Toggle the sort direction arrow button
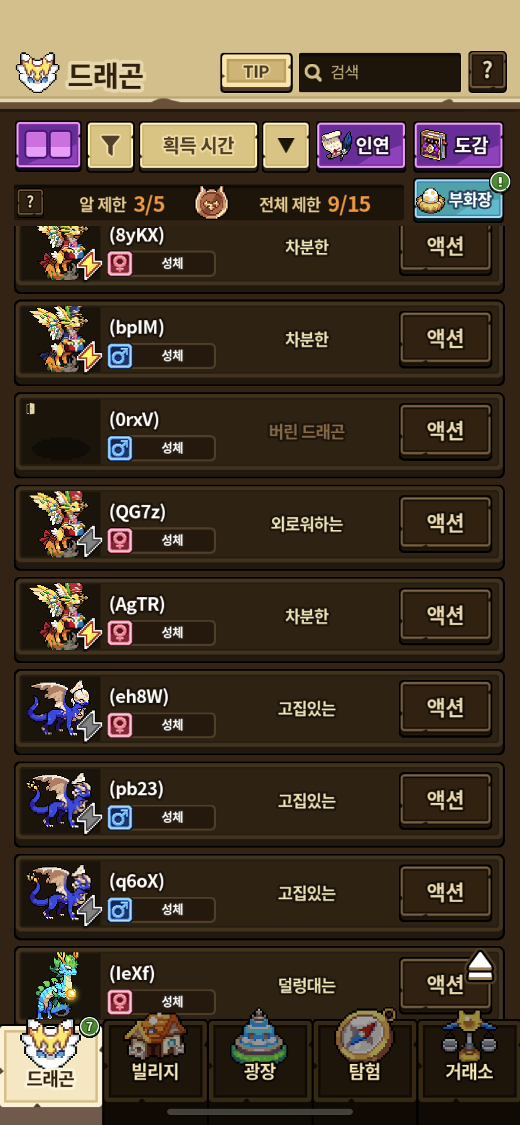This screenshot has width=520, height=1125. 286,146
